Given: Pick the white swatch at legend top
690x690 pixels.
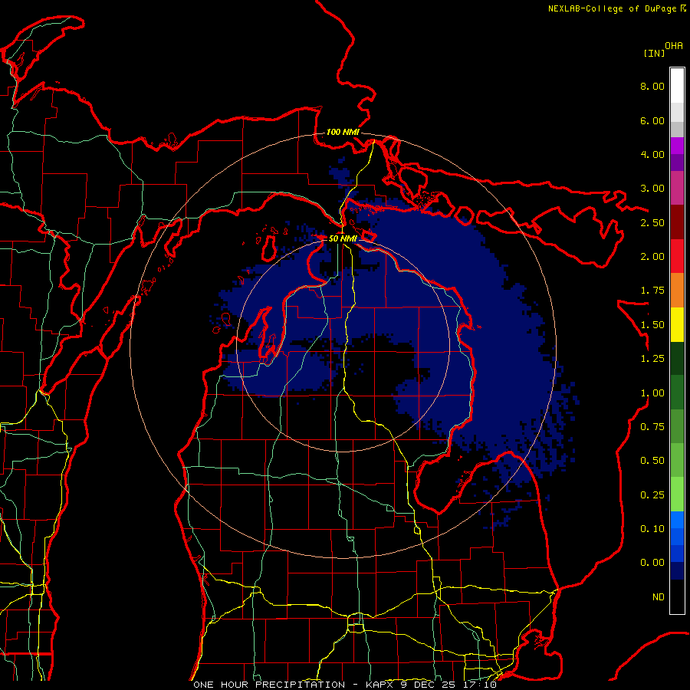Looking at the screenshot, I should click(677, 86).
